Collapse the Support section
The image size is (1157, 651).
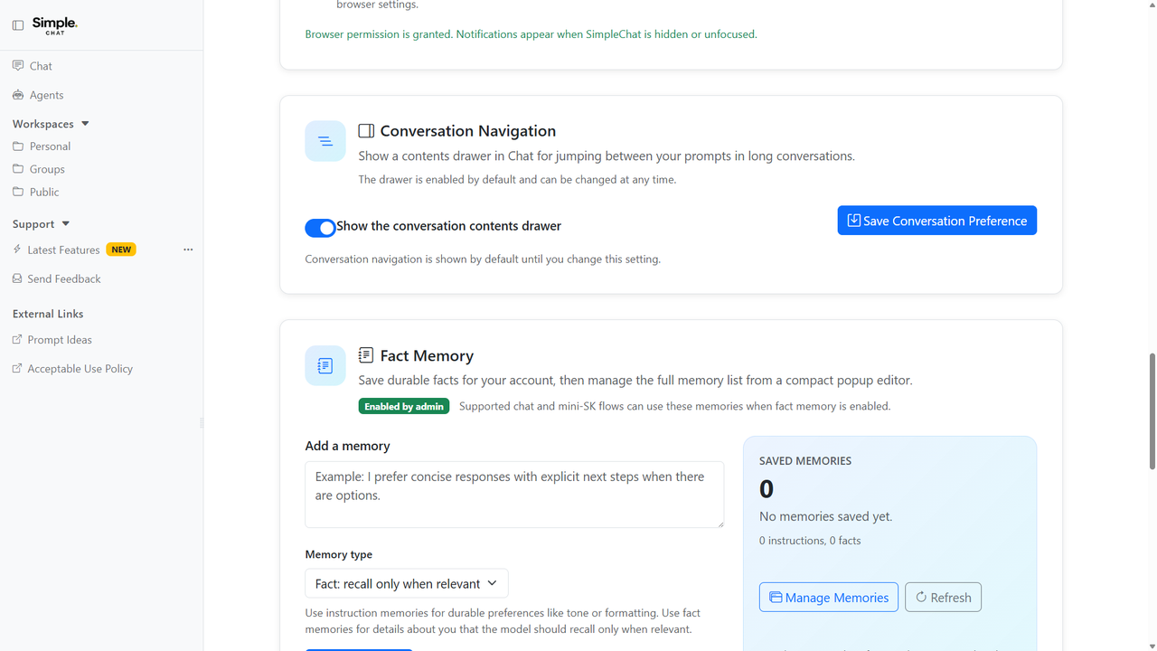click(x=41, y=224)
